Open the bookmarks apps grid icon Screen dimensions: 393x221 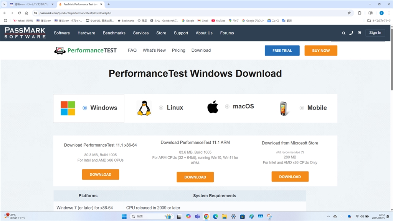(5, 21)
